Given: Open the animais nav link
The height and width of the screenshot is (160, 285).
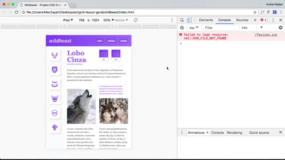Looking at the screenshot, I should point(111,41).
